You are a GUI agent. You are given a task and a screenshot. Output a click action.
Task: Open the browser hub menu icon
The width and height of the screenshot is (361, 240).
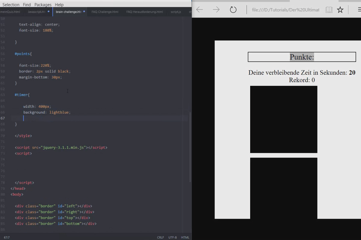click(x=359, y=10)
